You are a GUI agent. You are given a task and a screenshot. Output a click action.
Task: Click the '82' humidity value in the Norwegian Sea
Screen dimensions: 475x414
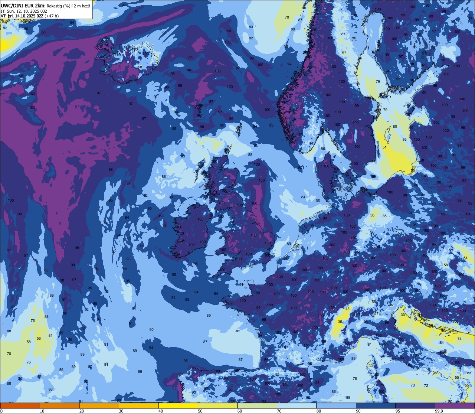pos(251,38)
